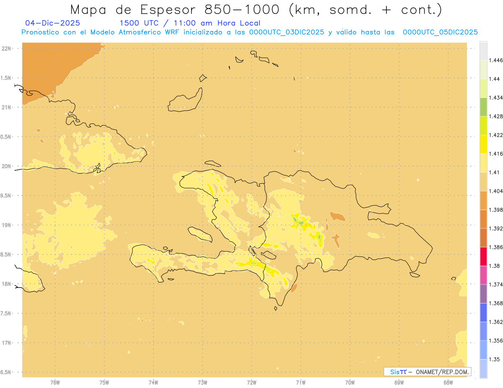The image size is (503, 388).
Task: Click the legend value '1.428'
Action: [496, 116]
